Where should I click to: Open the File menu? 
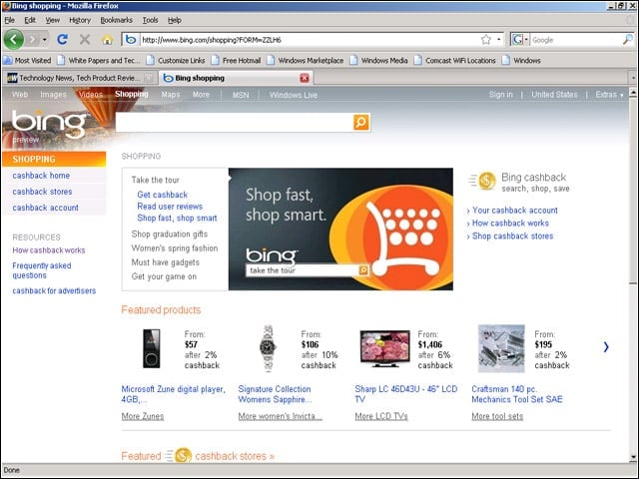(9, 20)
